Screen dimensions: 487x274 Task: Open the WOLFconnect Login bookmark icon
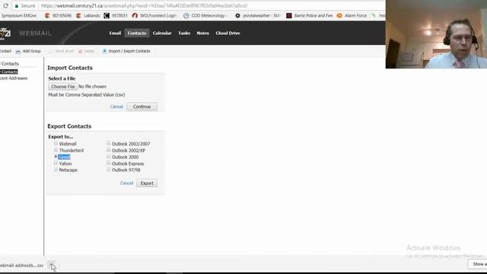point(135,15)
